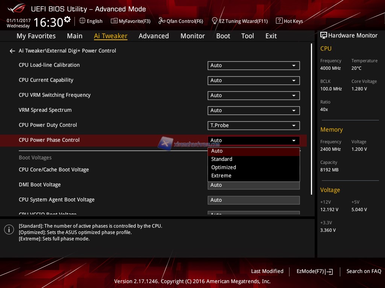Open language selection via globe icon
The width and height of the screenshot is (385, 288).
tap(82, 21)
